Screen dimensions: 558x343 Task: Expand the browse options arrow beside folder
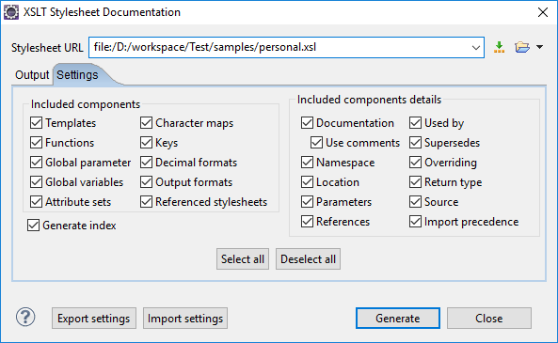pos(539,47)
